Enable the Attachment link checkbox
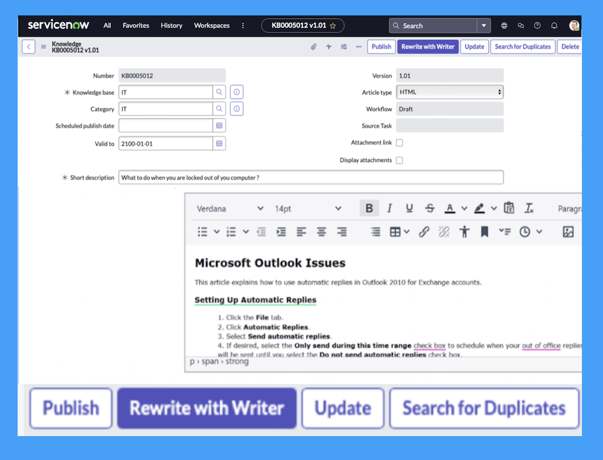The image size is (603, 460). point(399,143)
